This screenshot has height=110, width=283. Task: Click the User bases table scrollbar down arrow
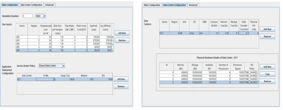point(113,51)
